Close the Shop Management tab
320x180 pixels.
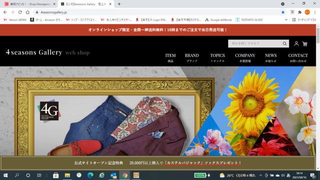coord(54,4)
